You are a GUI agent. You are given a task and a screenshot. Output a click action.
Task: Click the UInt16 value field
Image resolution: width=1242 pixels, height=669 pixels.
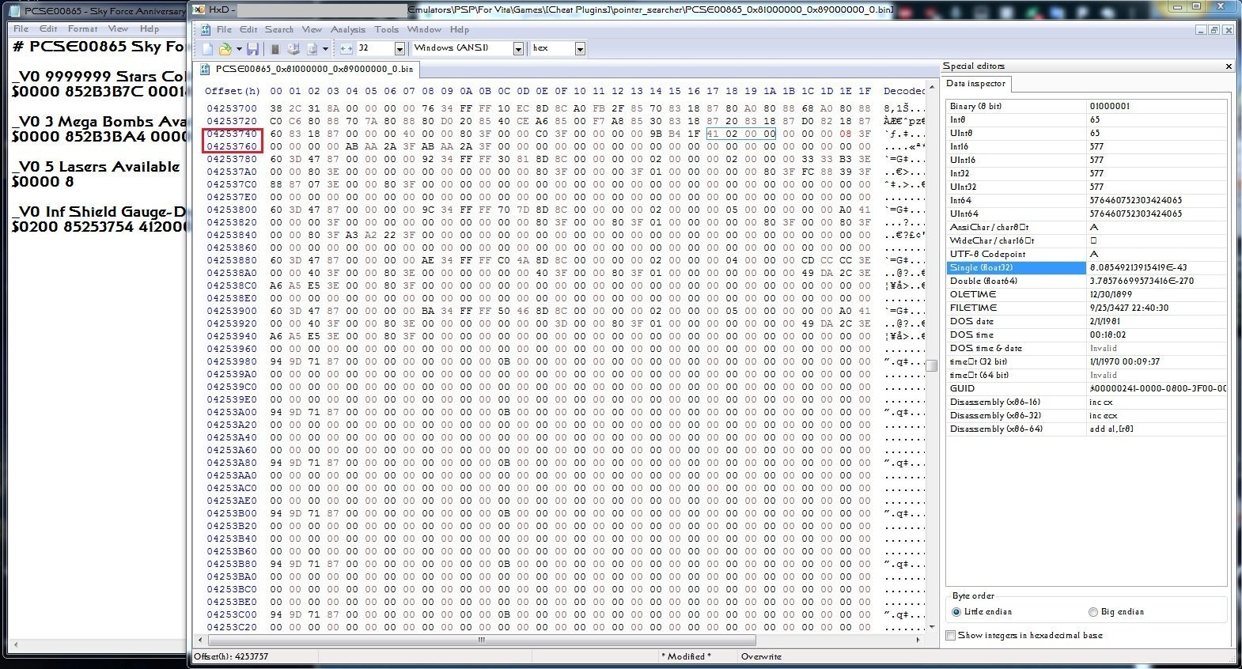[x=1156, y=161]
